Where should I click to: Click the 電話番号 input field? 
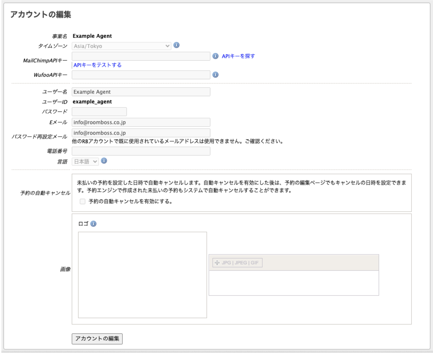141,151
